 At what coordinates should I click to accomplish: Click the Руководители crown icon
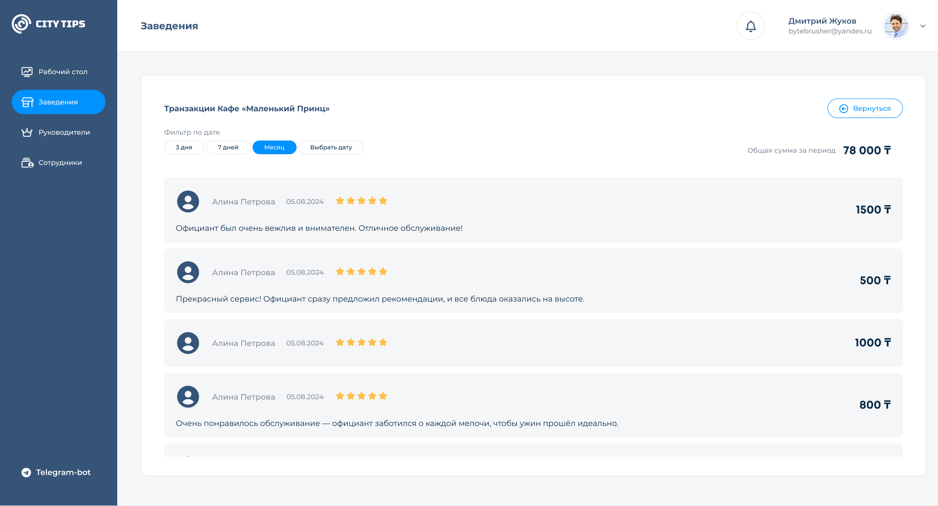27,132
